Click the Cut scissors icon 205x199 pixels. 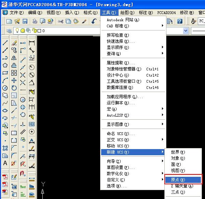click(x=60, y=21)
